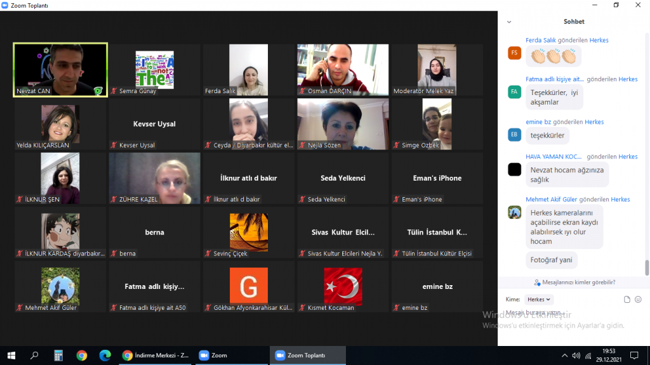Click the green shield icon on Nevzat CAN's video
This screenshot has width=650, height=365.
point(98,91)
